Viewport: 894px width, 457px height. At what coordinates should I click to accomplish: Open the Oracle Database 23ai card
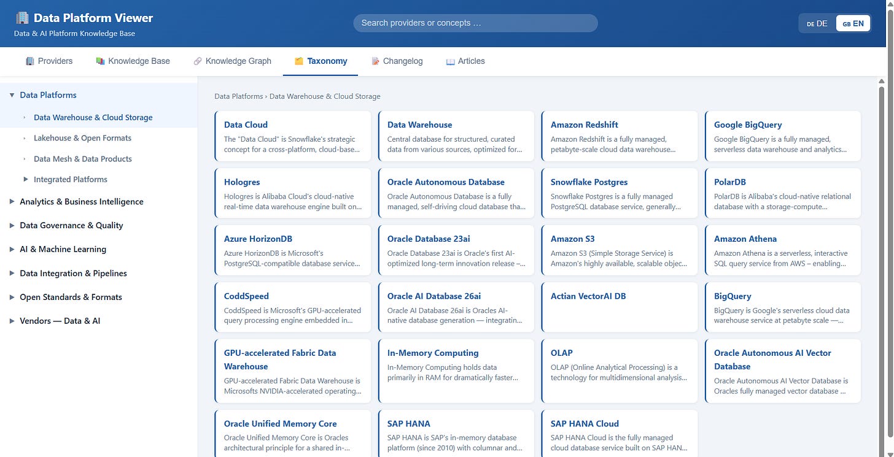[456, 250]
